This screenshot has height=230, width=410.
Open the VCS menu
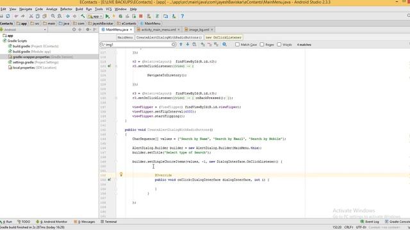click(108, 9)
